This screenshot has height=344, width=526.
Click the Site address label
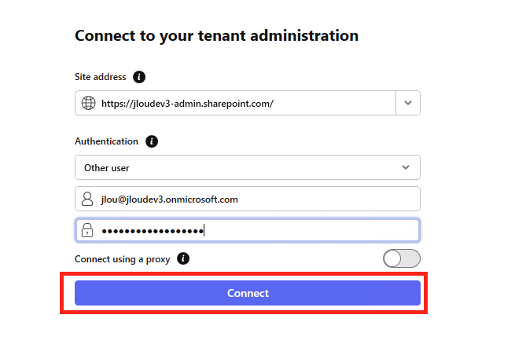(x=101, y=77)
